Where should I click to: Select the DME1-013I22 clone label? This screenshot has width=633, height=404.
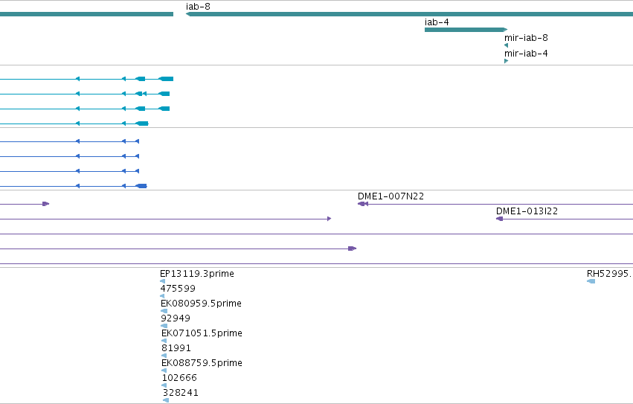tap(527, 211)
